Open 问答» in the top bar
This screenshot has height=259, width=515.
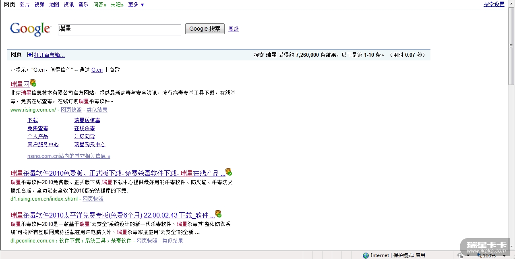pyautogui.click(x=99, y=4)
